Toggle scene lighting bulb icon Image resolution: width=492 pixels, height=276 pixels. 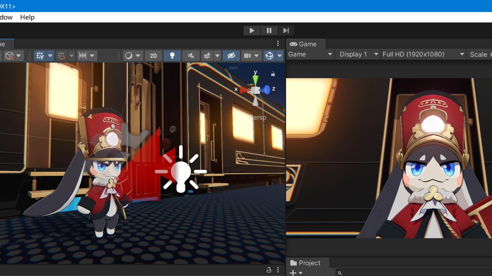[x=172, y=56]
